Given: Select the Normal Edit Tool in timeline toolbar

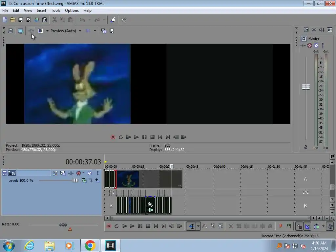Looking at the screenshot, I should (191, 226).
